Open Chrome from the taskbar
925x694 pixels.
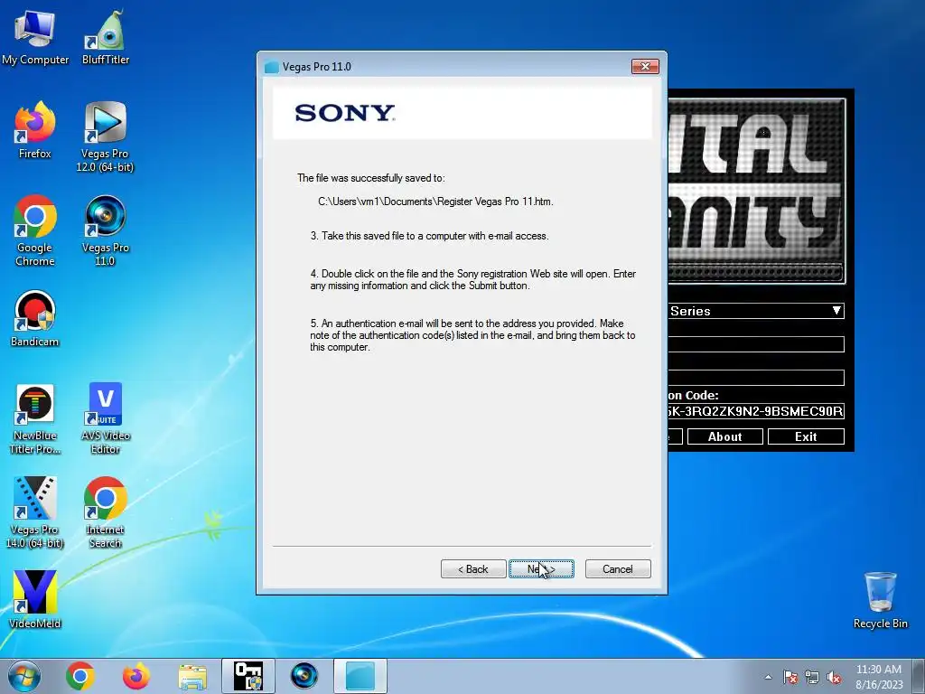80,676
